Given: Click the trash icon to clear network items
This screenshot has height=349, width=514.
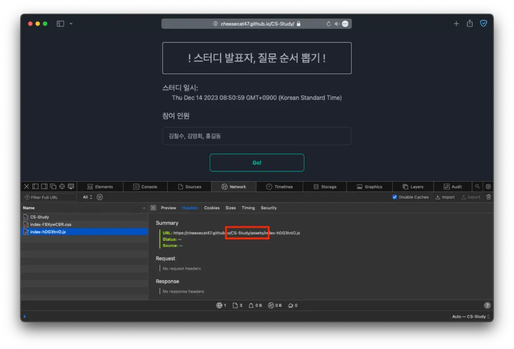Looking at the screenshot, I should coord(488,197).
